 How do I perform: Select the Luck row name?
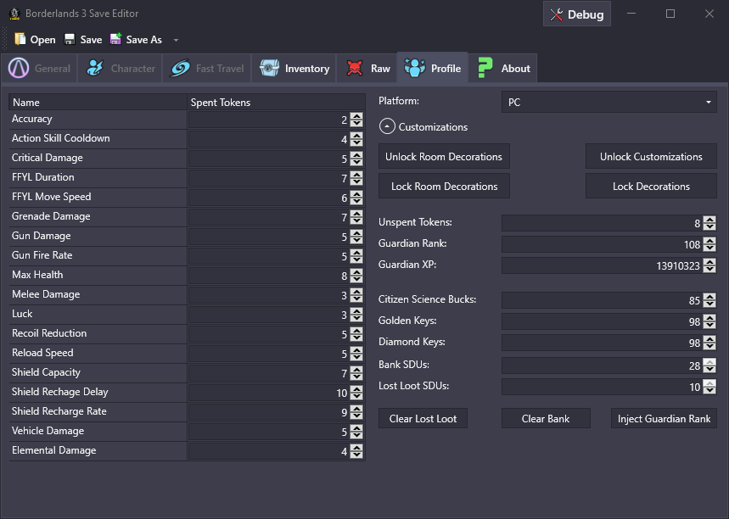[22, 314]
